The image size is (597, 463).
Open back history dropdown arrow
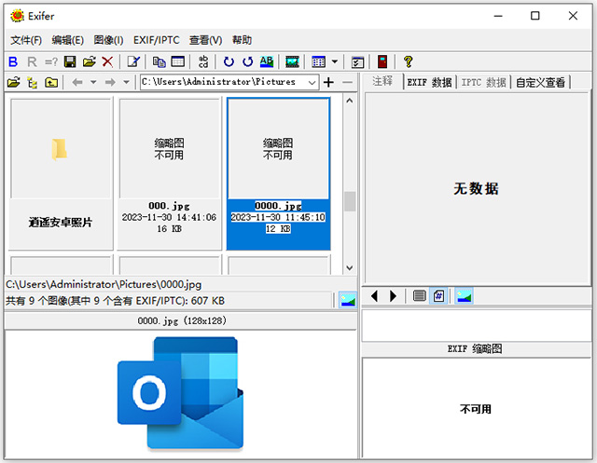[93, 82]
